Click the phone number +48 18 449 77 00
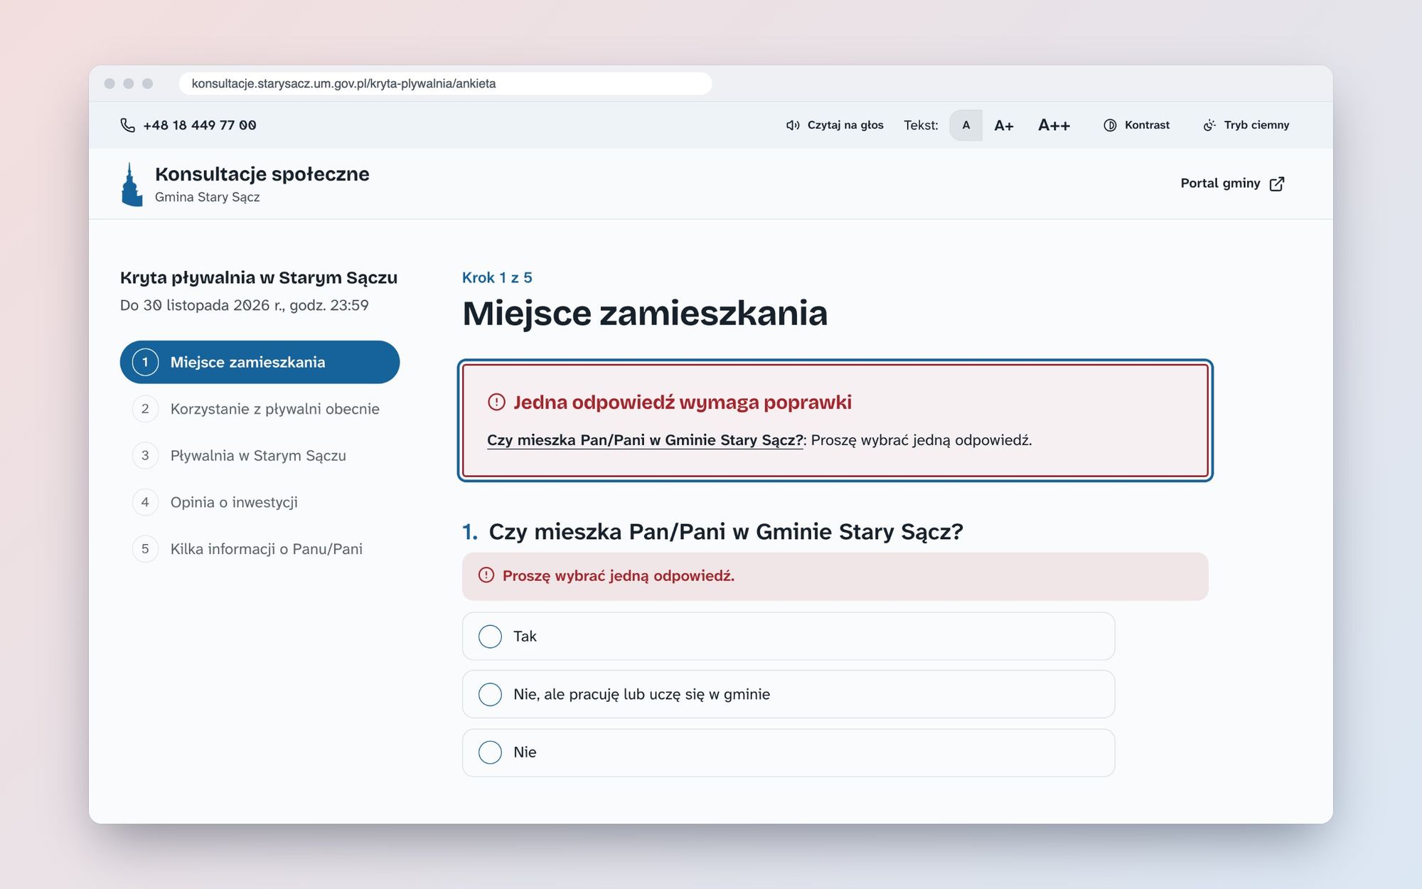 (200, 125)
